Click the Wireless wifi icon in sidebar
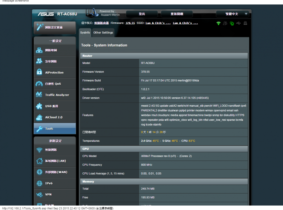The height and width of the screenshot is (210, 283). point(39,150)
